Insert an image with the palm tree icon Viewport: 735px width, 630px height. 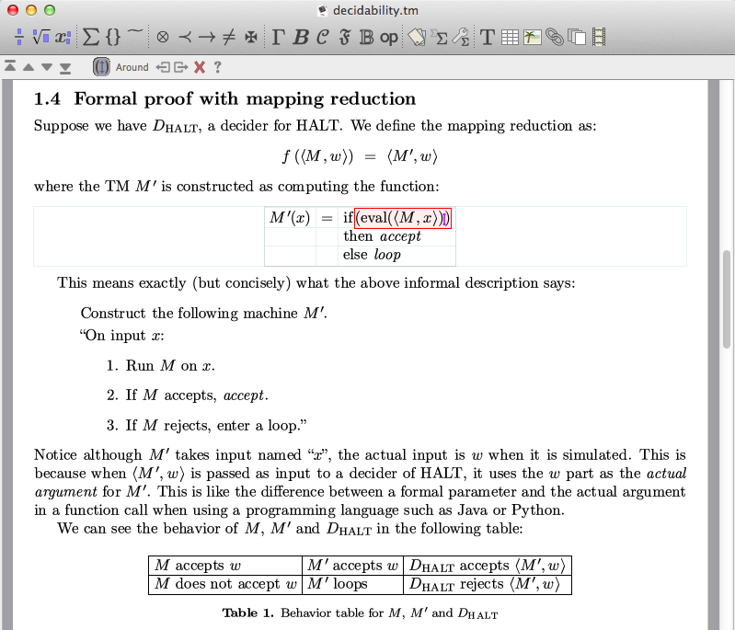(x=532, y=38)
